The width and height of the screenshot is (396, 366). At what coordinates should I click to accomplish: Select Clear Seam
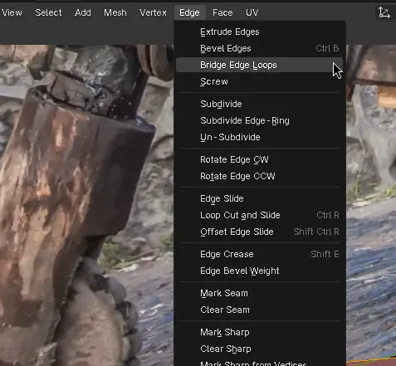(259, 310)
